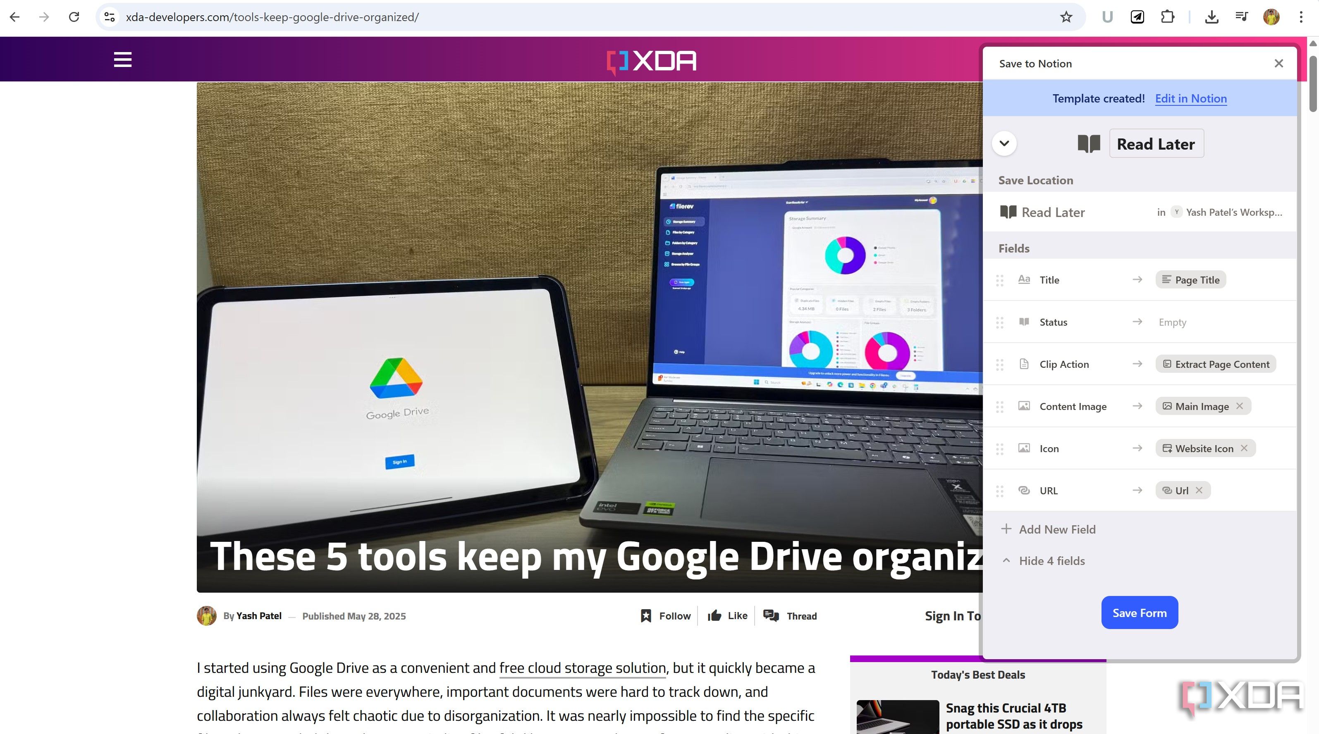
Task: Collapse fields with Hide 4 fields
Action: 1043,560
